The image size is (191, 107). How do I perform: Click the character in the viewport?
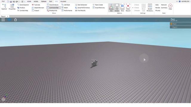coord(94,63)
